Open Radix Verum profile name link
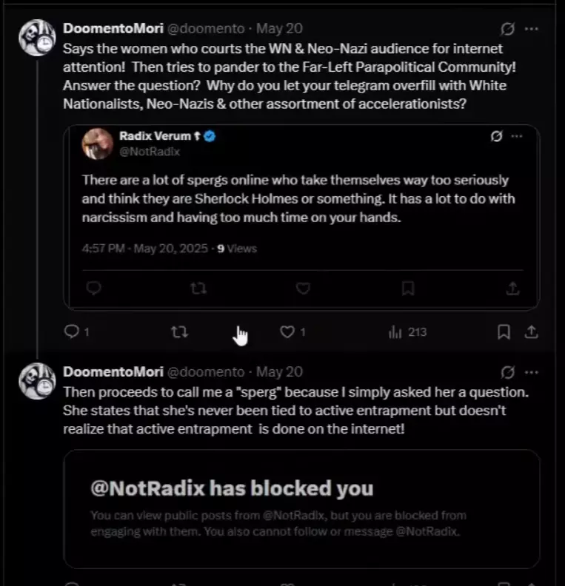 click(x=155, y=136)
